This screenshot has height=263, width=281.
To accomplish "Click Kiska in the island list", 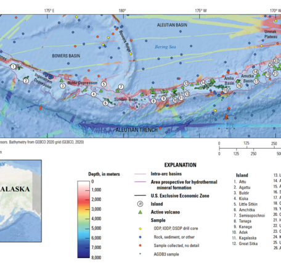I will pos(243,199).
